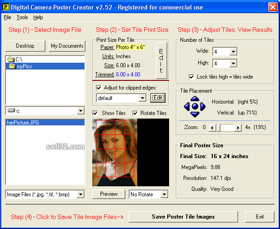Click the Poster Creator title bar icon

click(5, 7)
